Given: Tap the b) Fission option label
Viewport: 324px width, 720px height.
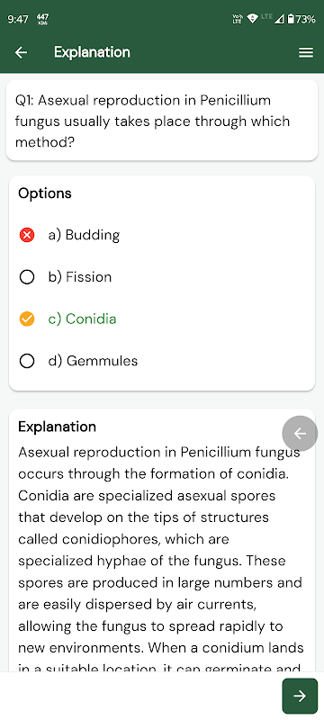Looking at the screenshot, I should pyautogui.click(x=80, y=277).
